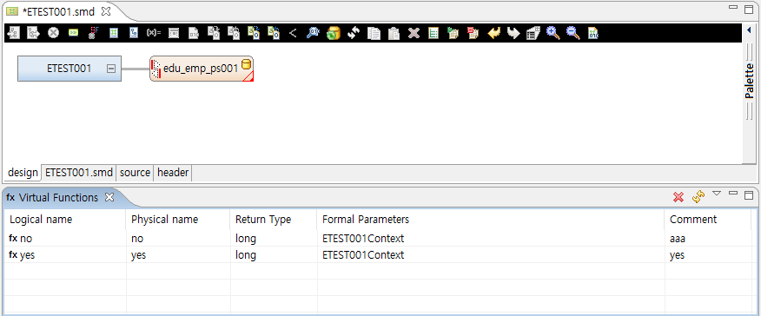Click the last 010 file toolbar icon
The height and width of the screenshot is (316, 761).
(593, 33)
